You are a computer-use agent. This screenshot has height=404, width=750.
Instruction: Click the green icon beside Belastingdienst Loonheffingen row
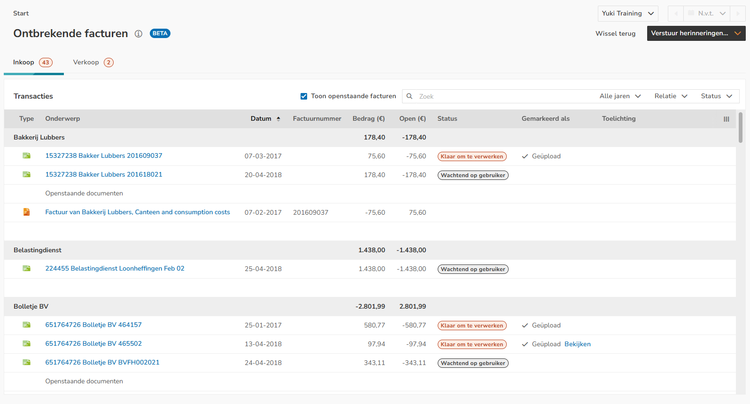pos(27,269)
